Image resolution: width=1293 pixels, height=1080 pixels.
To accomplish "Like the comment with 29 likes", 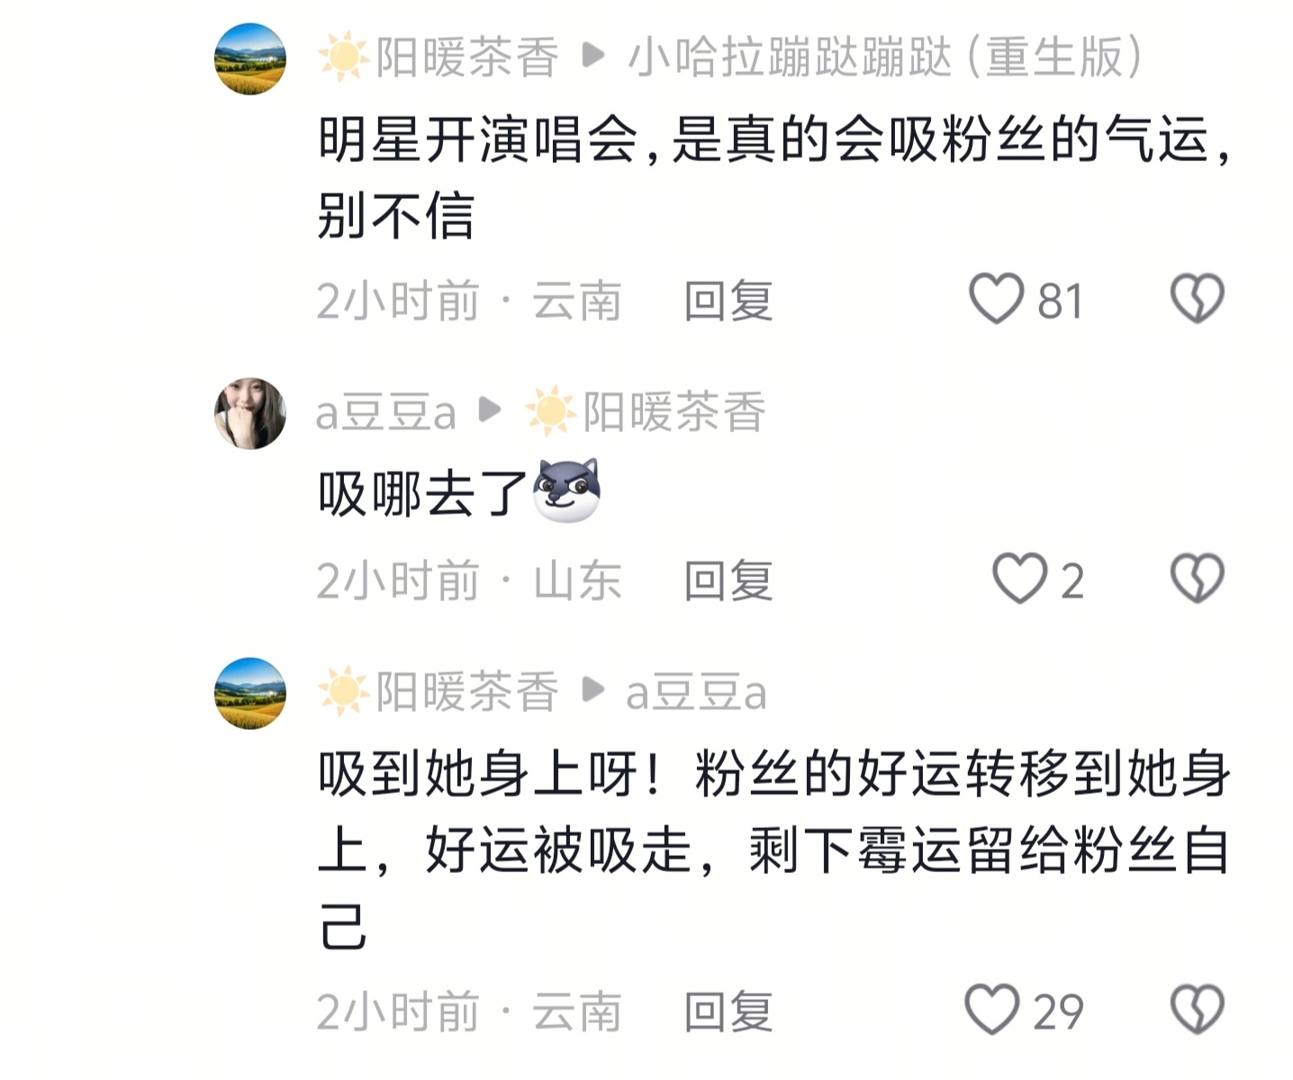I will [x=991, y=1010].
